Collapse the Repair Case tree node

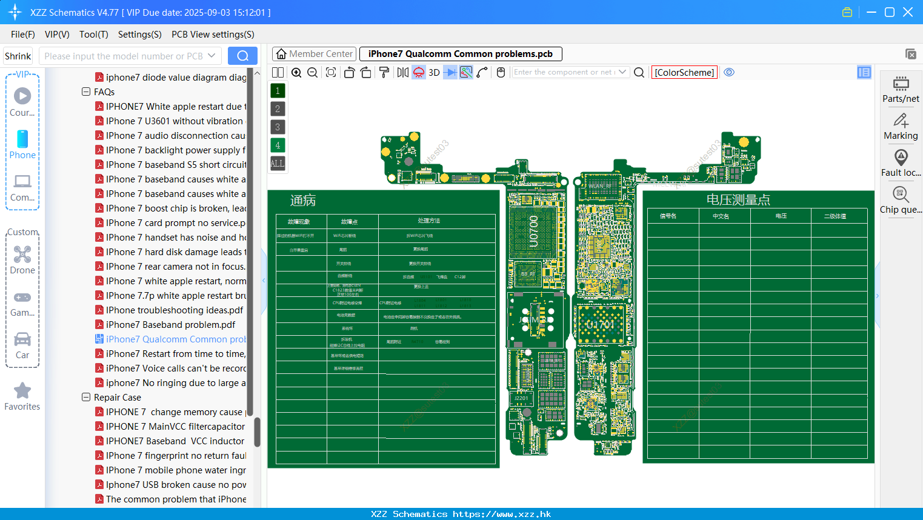[x=86, y=398]
